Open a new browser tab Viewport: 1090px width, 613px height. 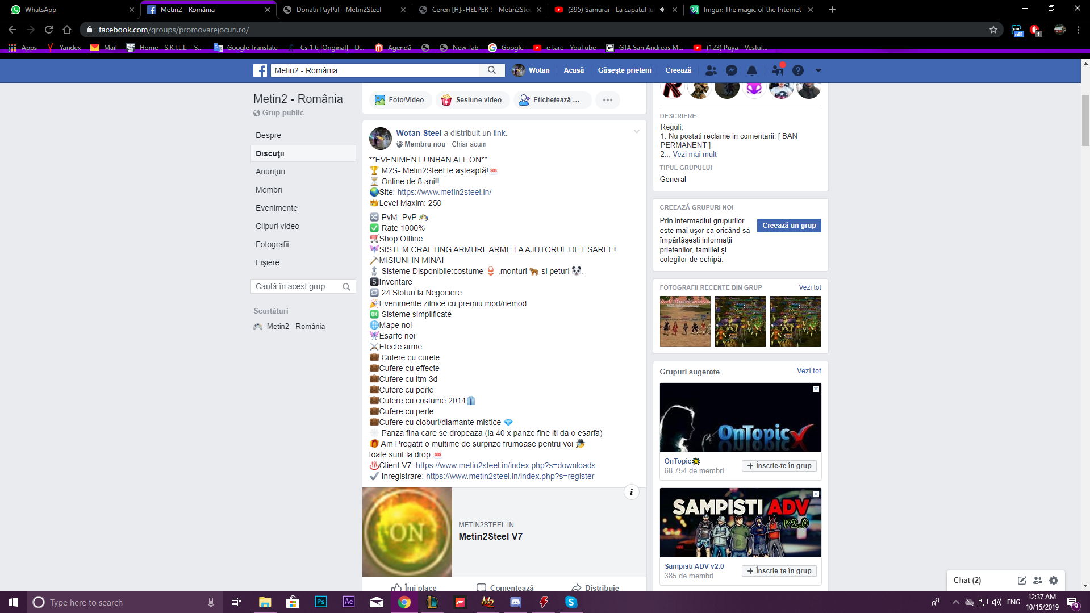tap(832, 10)
